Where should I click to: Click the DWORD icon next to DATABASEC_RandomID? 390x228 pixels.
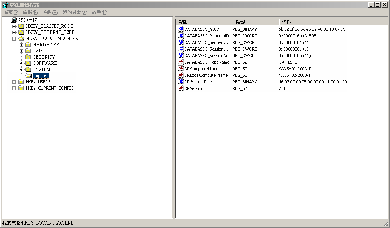point(181,36)
